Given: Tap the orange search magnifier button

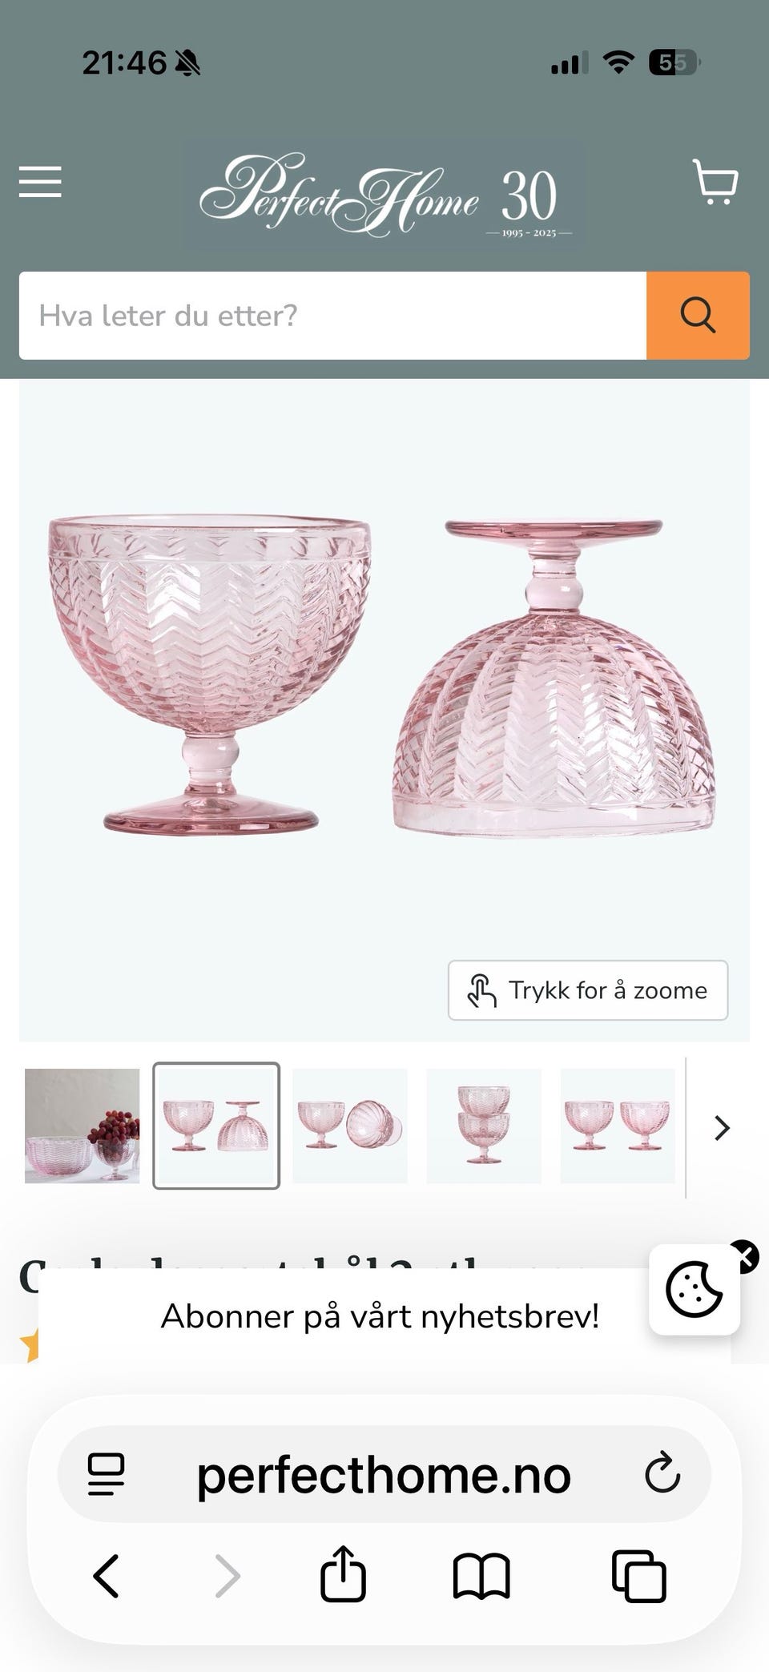Looking at the screenshot, I should click(698, 316).
